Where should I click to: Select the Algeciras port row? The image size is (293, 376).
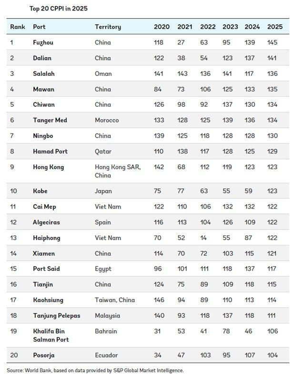(148, 222)
